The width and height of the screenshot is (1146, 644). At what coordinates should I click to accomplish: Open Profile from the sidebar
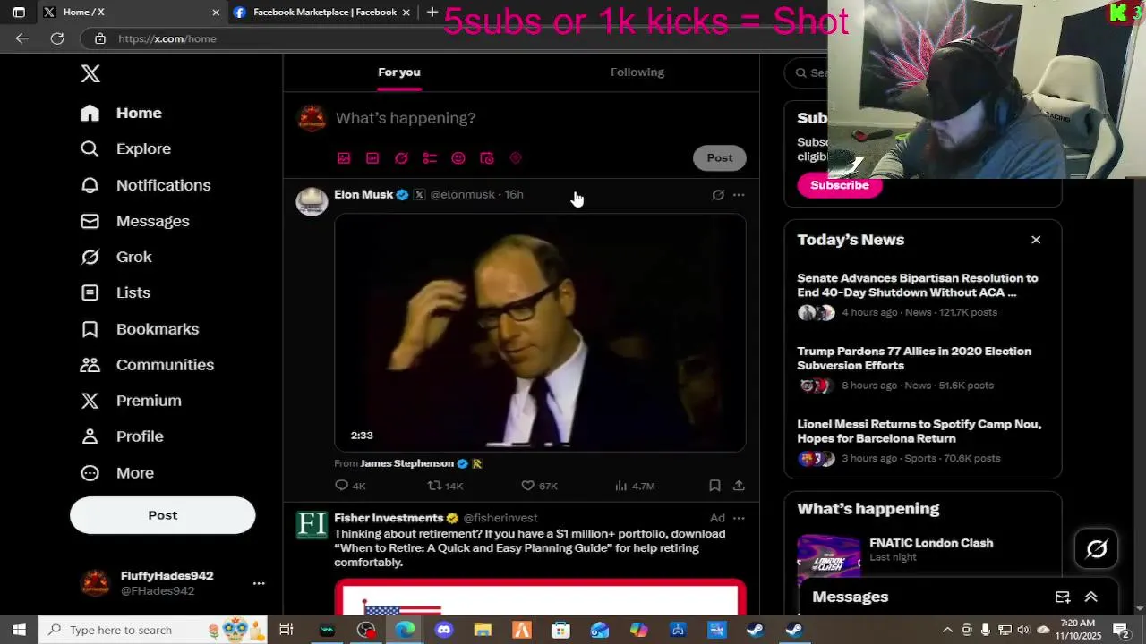[x=122, y=436]
